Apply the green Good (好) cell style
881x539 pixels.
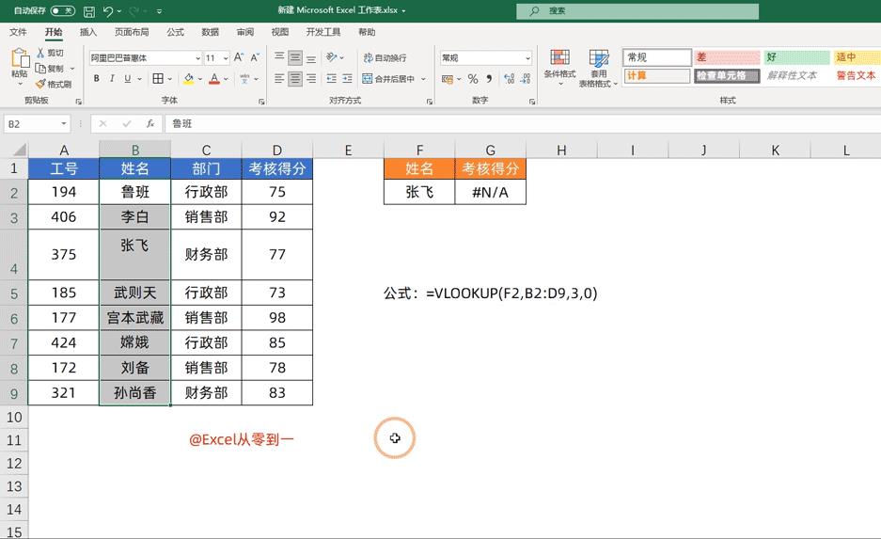click(x=796, y=57)
